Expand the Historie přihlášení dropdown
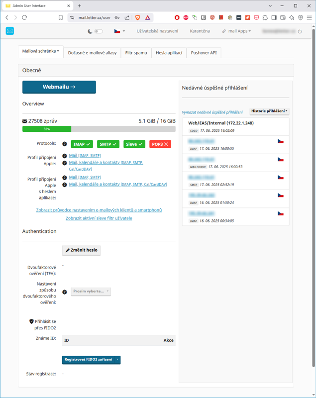The image size is (316, 398). coord(269,111)
